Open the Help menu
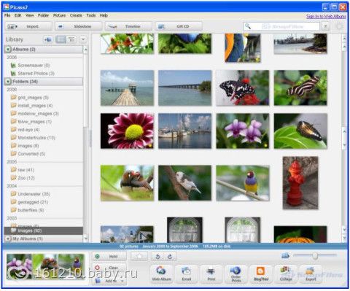The width and height of the screenshot is (350, 291). [x=104, y=15]
